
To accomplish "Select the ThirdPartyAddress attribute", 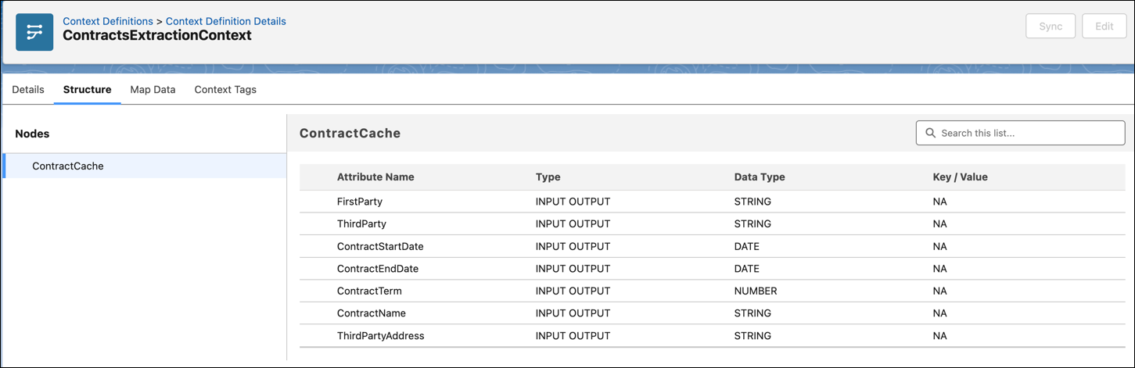I will click(381, 336).
